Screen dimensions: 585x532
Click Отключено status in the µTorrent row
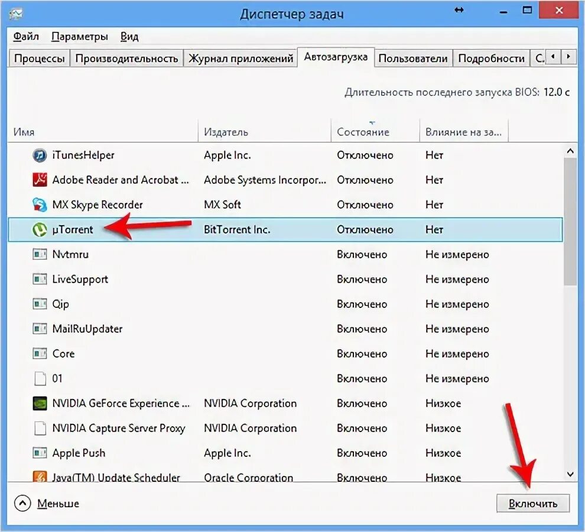[x=365, y=229]
